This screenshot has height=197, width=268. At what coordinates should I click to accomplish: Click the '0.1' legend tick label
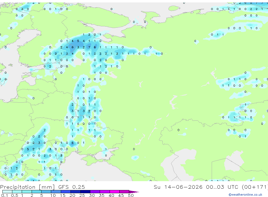[4, 195]
